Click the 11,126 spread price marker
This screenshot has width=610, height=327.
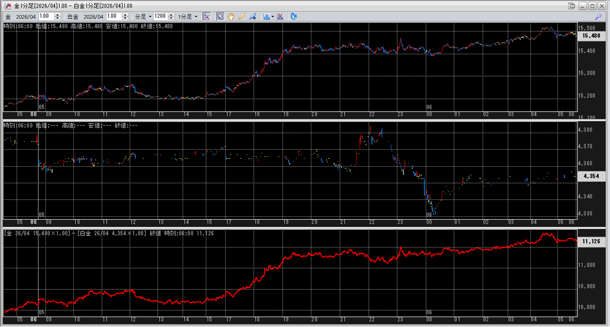[591, 241]
